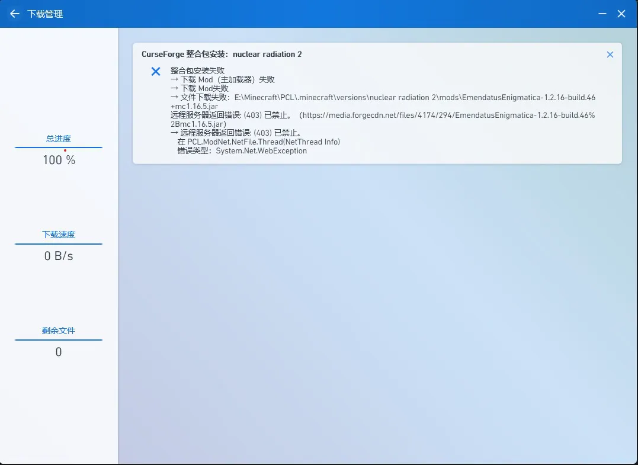This screenshot has width=638, height=465.
Task: Select the 整合包安装失败 message line
Action: click(x=197, y=71)
